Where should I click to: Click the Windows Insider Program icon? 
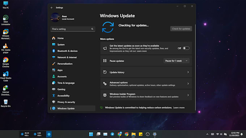pyautogui.click(x=105, y=95)
